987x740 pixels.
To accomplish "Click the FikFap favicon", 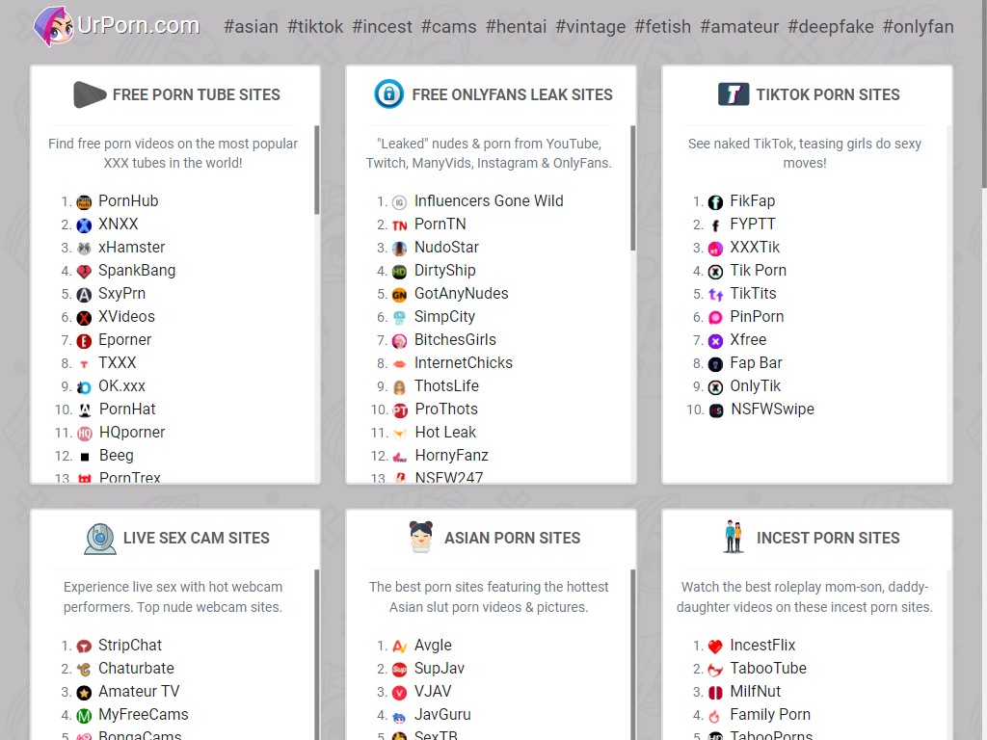I will coord(715,202).
